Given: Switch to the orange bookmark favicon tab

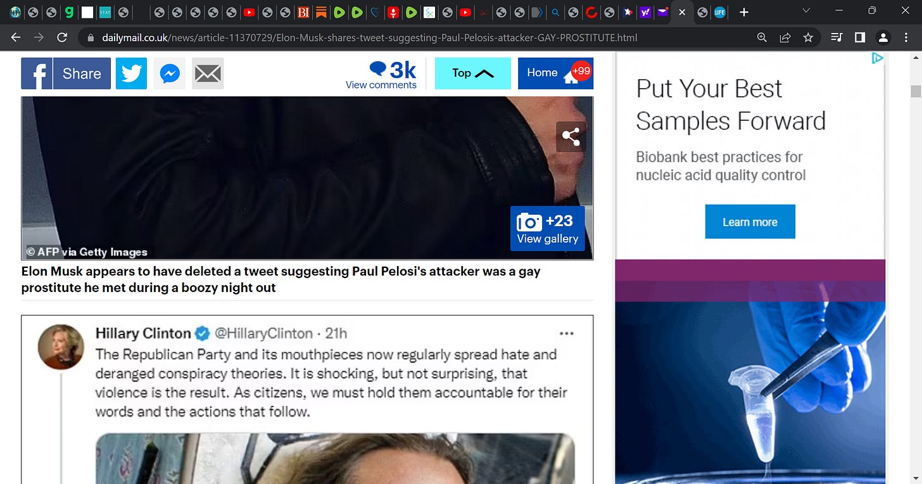Looking at the screenshot, I should click(x=321, y=12).
